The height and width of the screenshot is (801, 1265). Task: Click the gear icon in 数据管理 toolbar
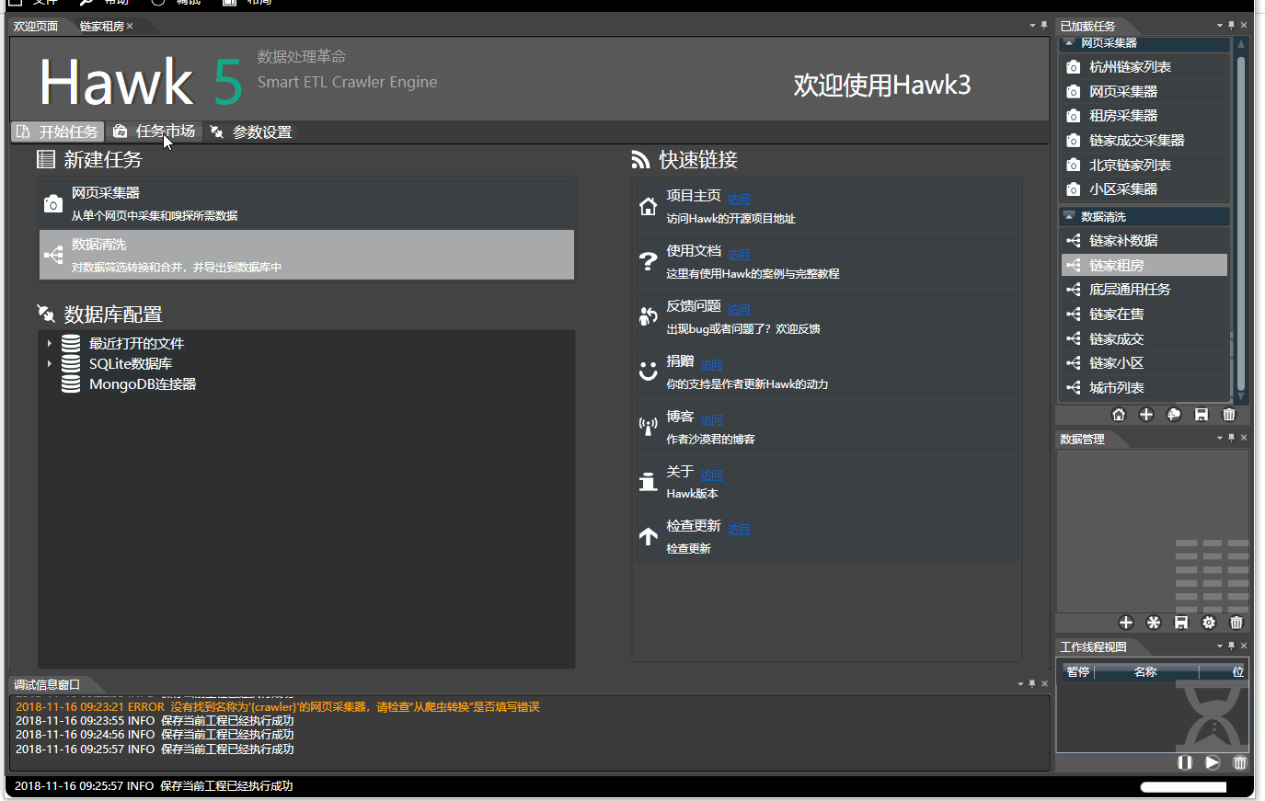tap(1209, 623)
